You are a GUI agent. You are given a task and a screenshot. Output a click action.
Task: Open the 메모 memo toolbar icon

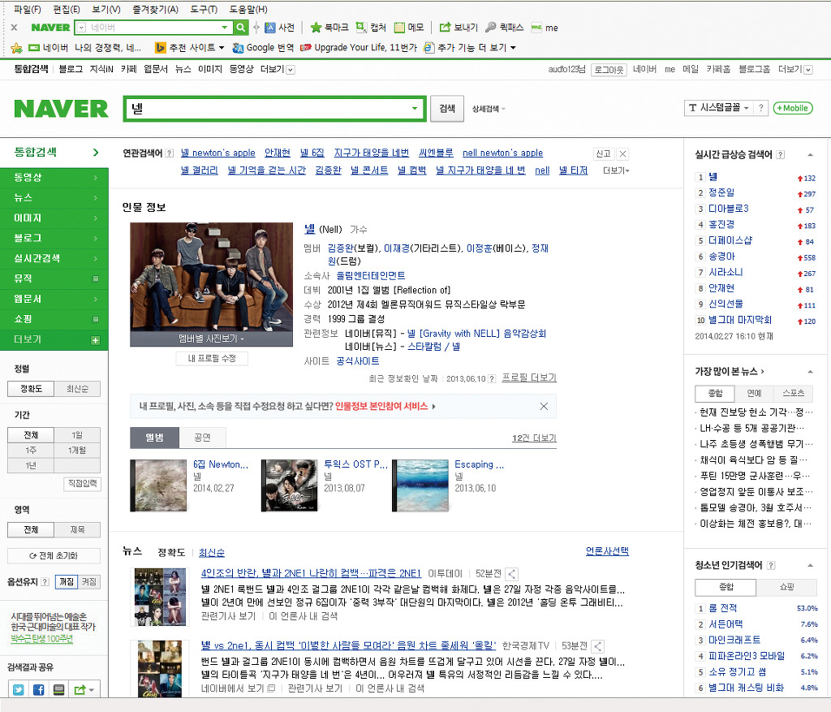(399, 28)
